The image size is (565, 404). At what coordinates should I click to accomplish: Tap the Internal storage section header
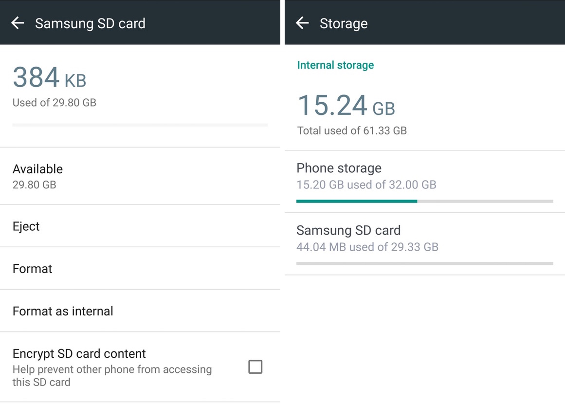(335, 65)
